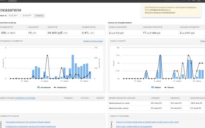The height and width of the screenshot is (128, 205).
Task: Click the search field in top bar
Action: pos(174,0)
